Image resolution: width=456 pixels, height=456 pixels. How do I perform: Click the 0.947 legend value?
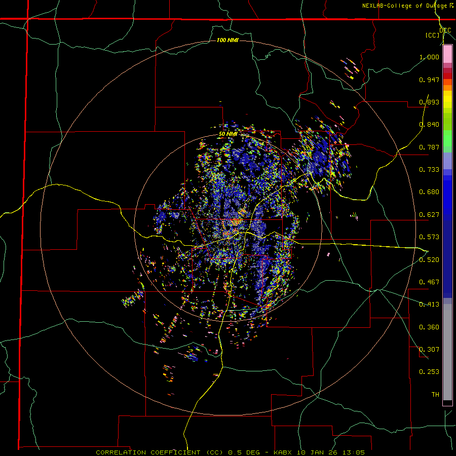click(429, 80)
